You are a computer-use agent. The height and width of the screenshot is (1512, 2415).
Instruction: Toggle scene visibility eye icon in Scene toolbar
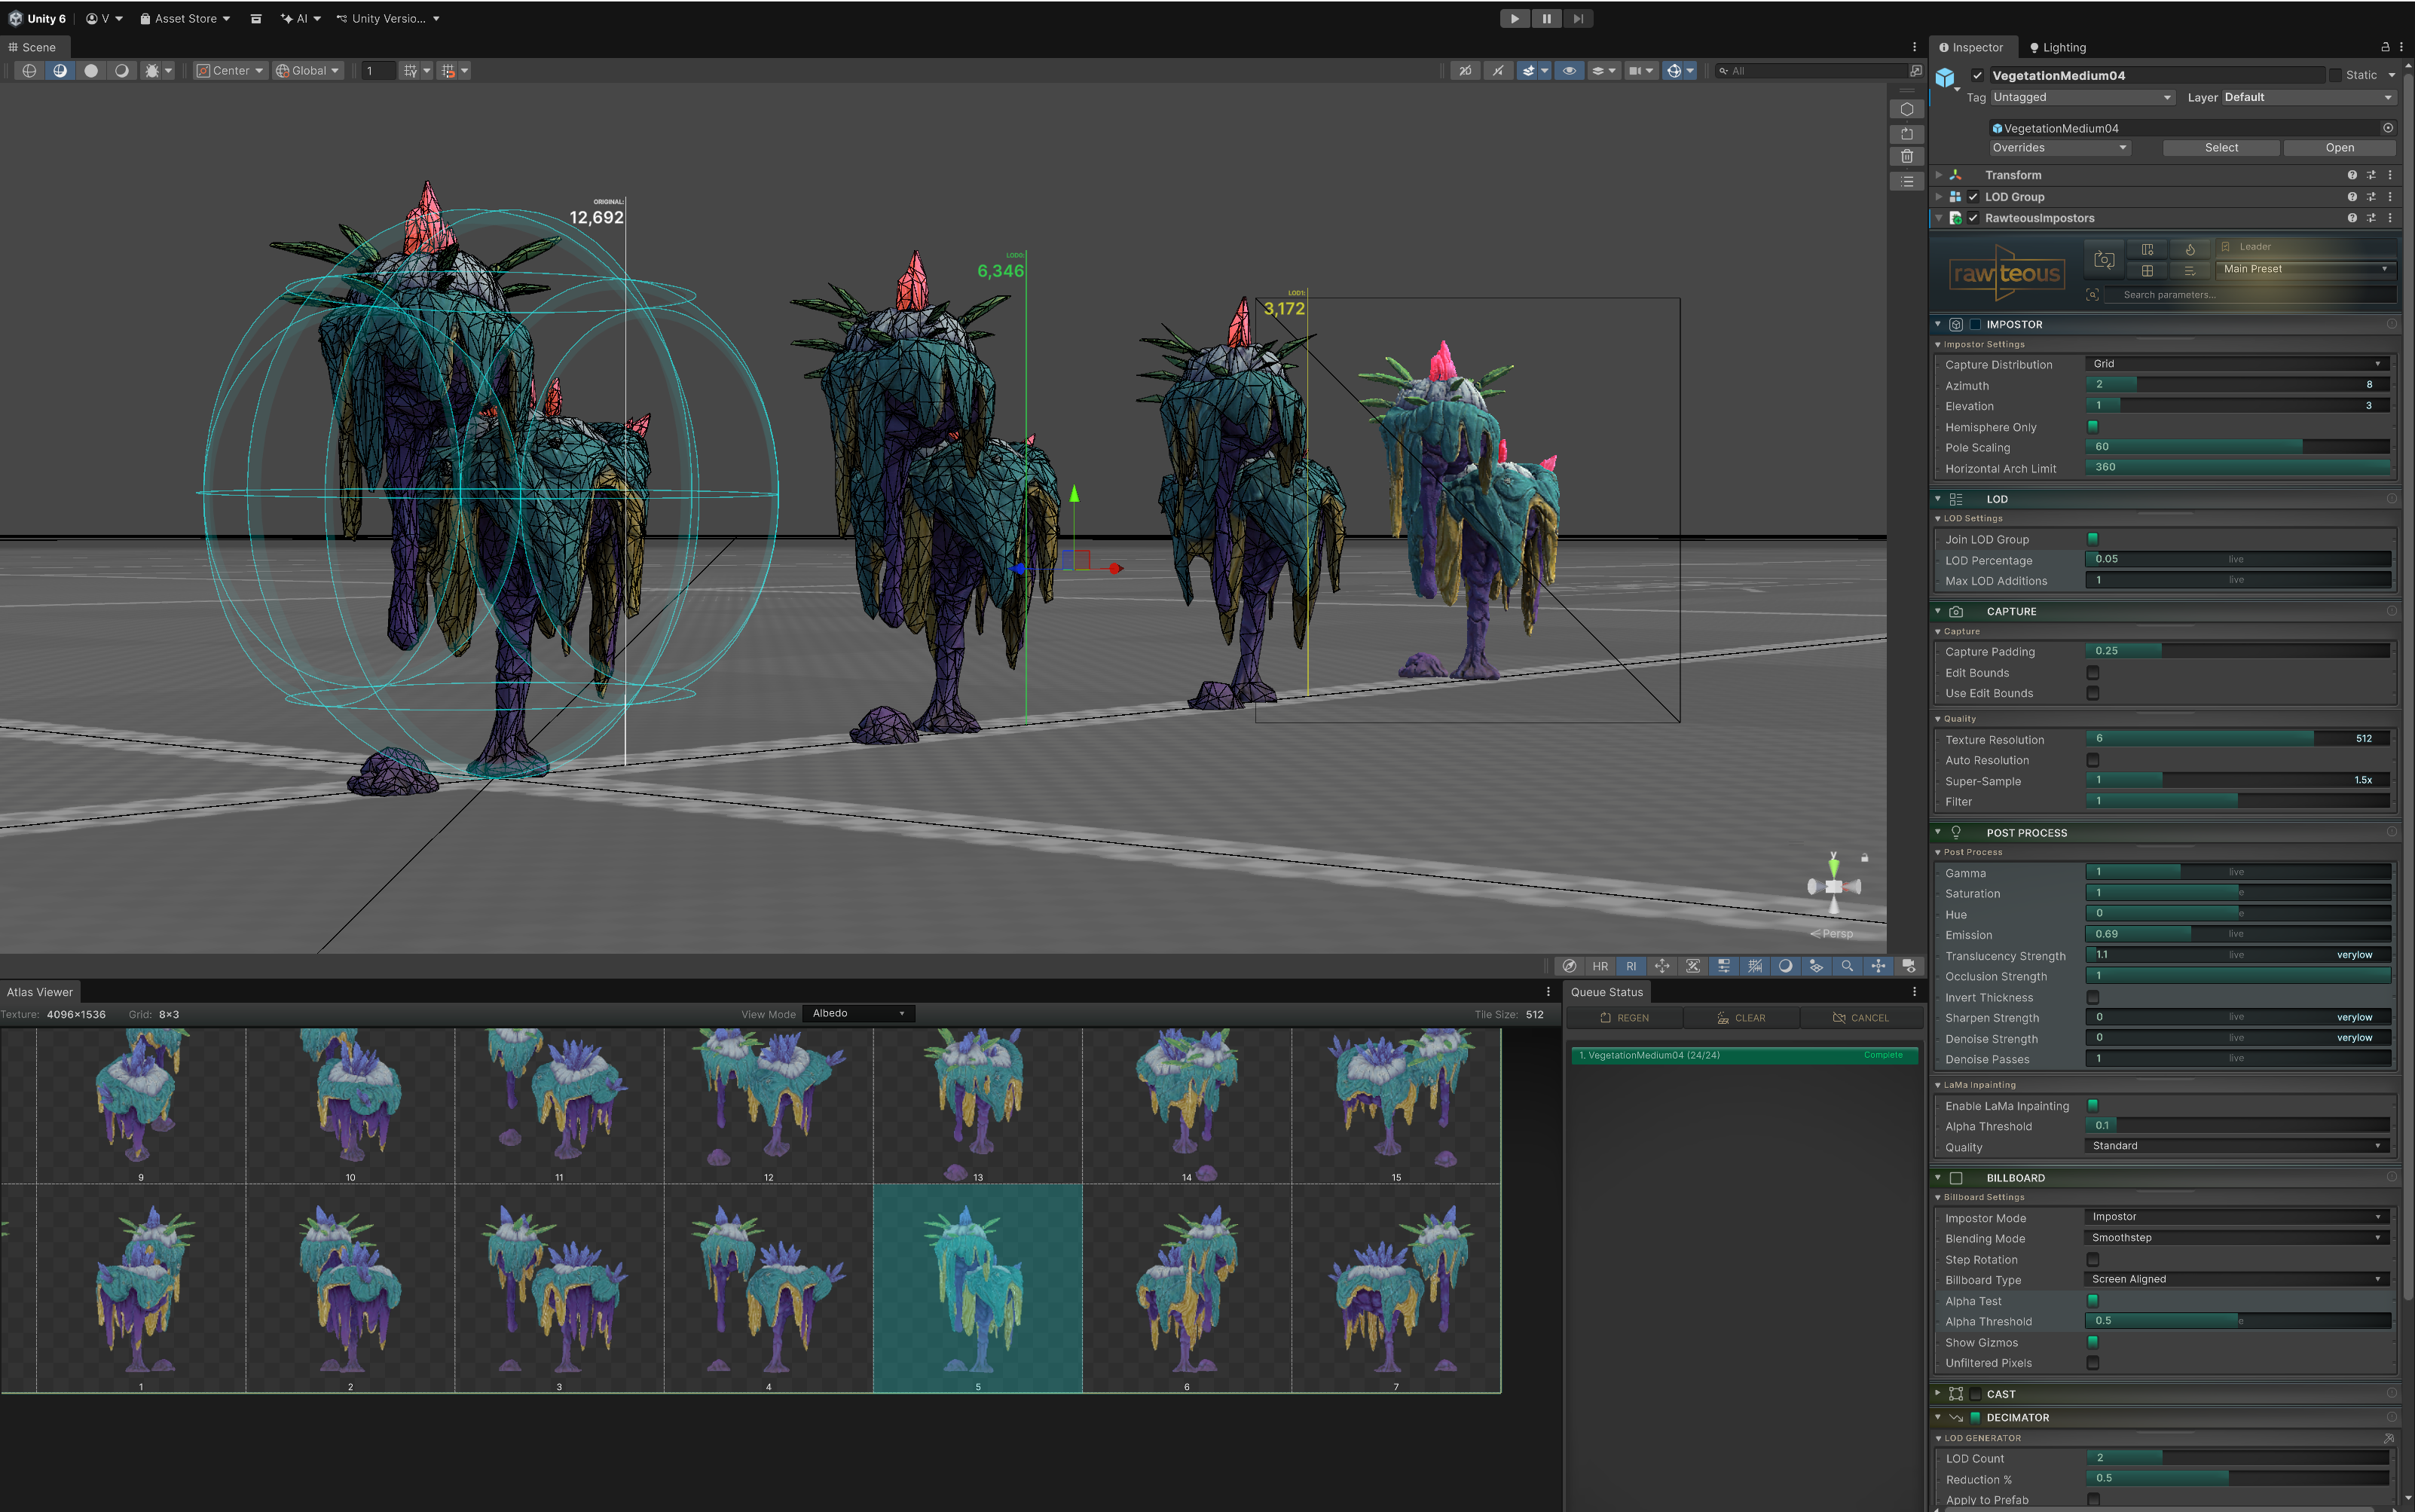pyautogui.click(x=1569, y=71)
